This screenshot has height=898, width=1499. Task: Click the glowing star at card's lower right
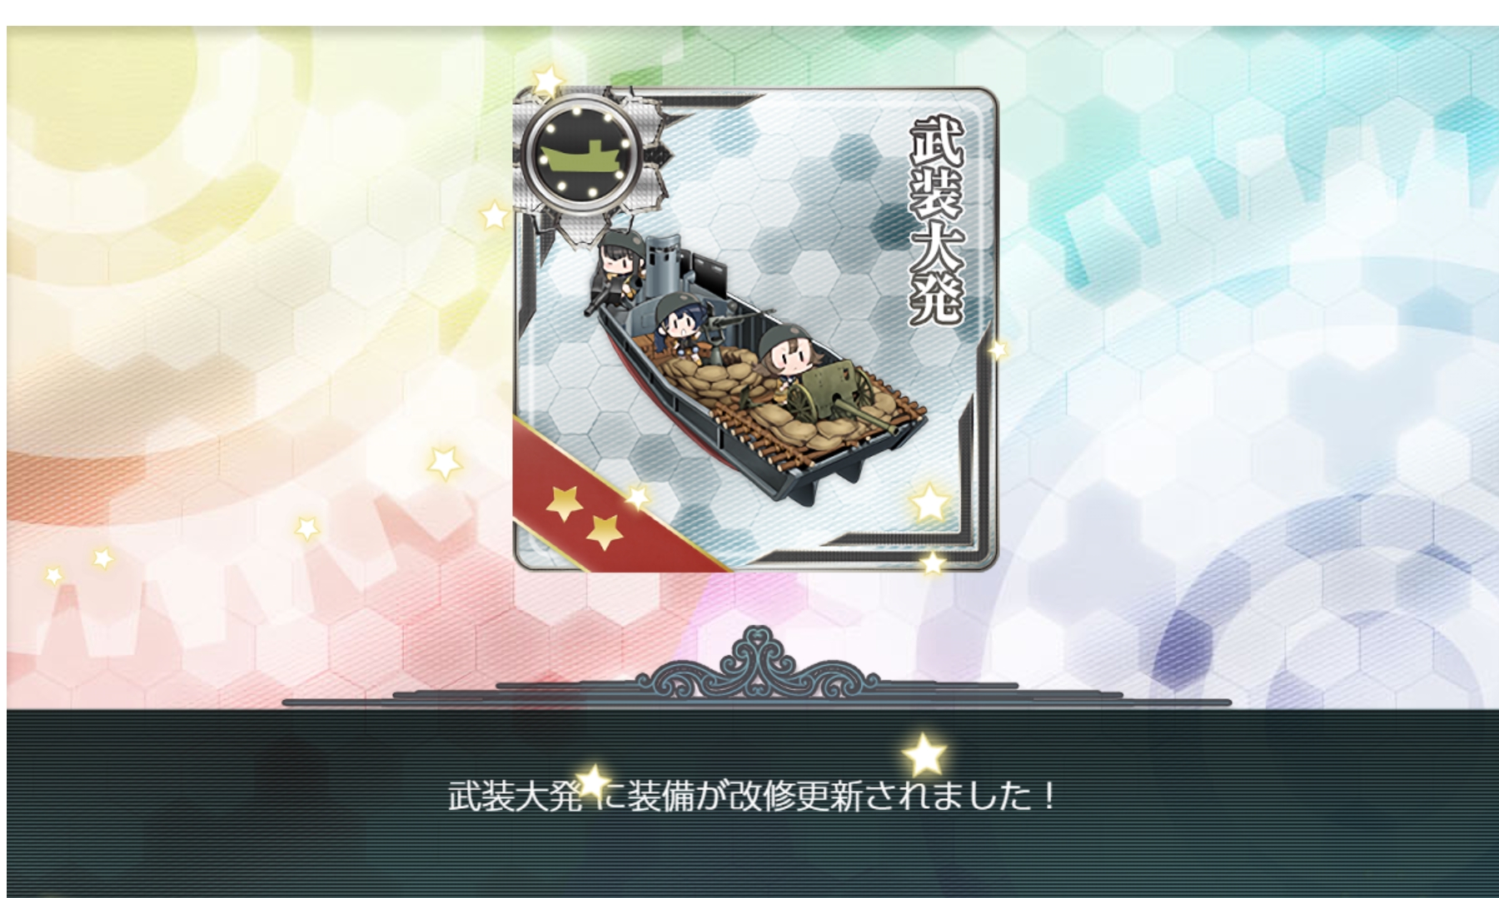[929, 503]
